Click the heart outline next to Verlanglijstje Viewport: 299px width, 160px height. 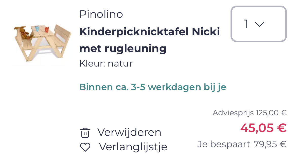coord(86,147)
